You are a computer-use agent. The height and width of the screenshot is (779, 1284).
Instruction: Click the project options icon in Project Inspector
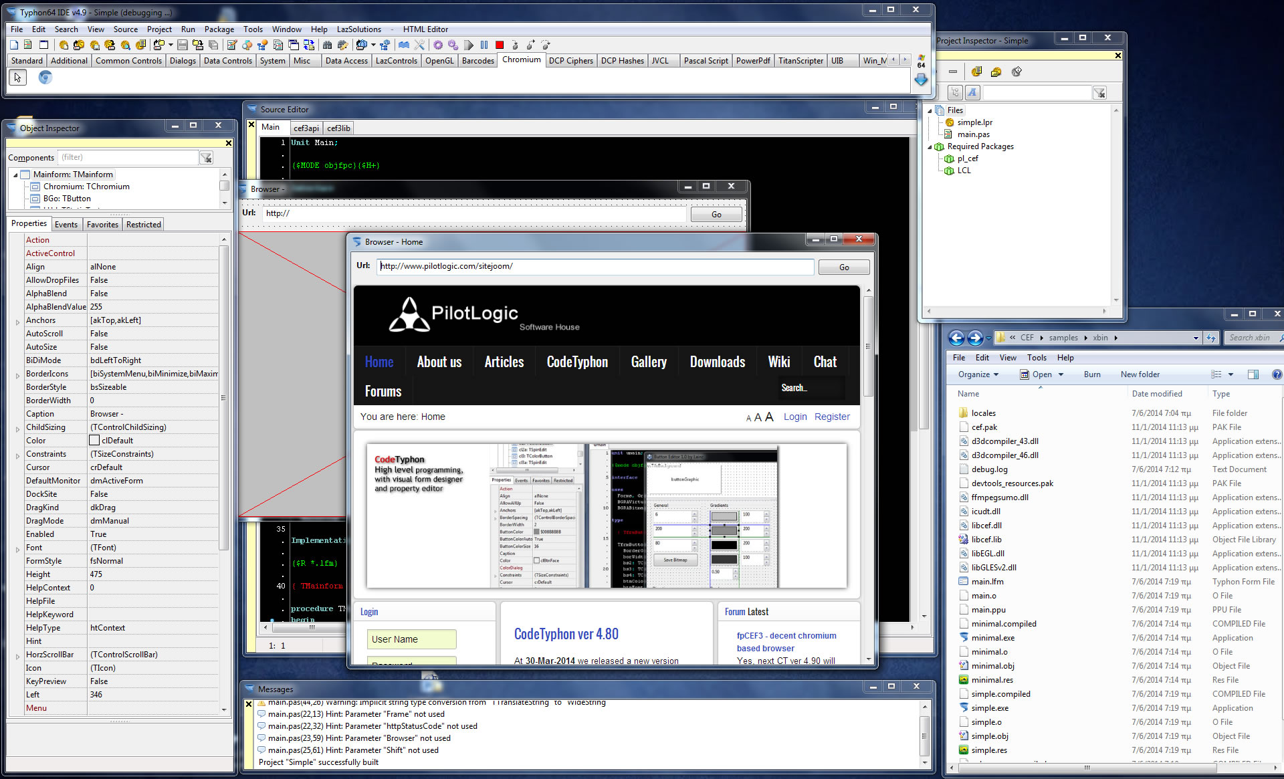click(x=977, y=72)
